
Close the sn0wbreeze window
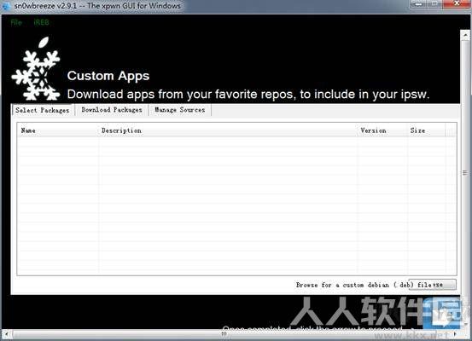(457, 3)
